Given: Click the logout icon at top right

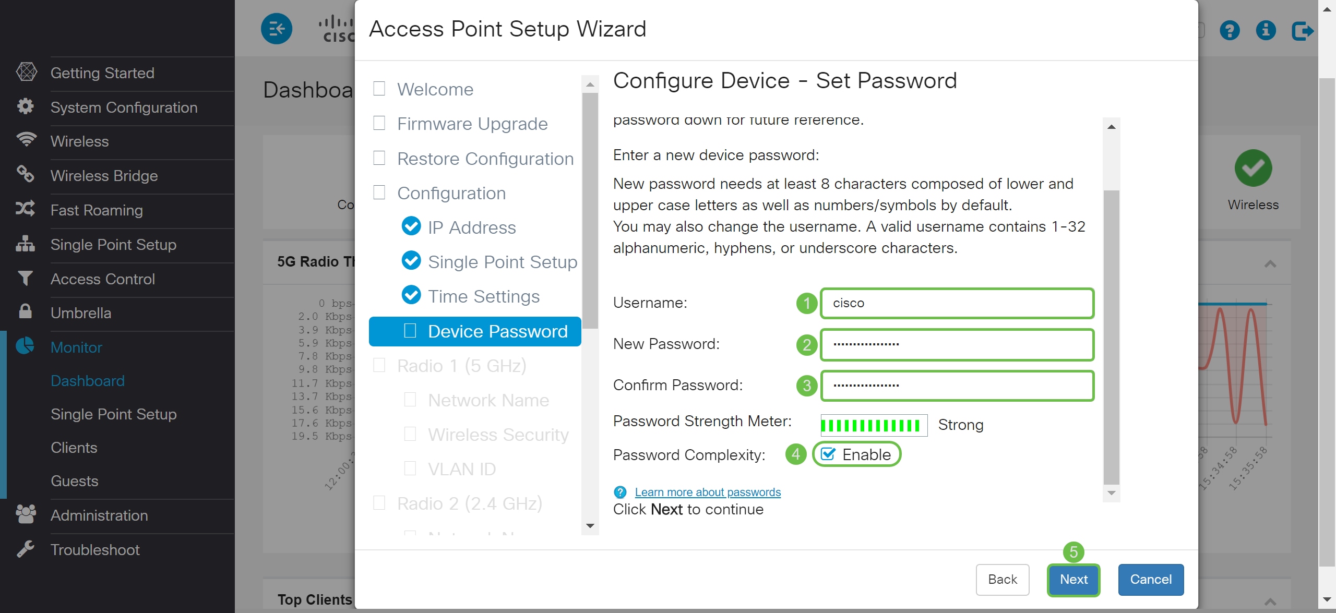Looking at the screenshot, I should (x=1302, y=30).
